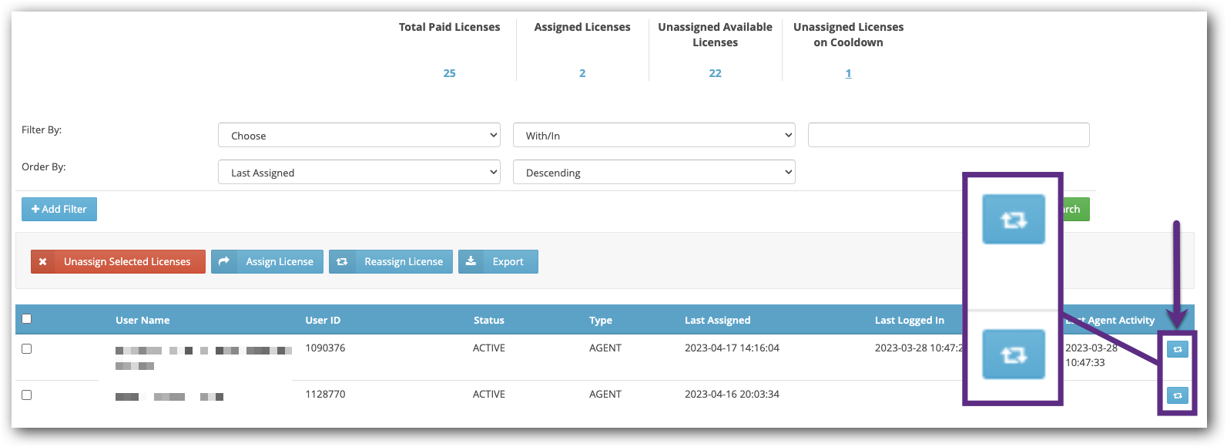Viewport: 1227px width, 447px height.
Task: Check the box for user 1090376
Action: point(27,349)
